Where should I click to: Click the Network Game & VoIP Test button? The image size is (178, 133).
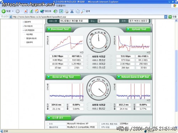point(133,77)
